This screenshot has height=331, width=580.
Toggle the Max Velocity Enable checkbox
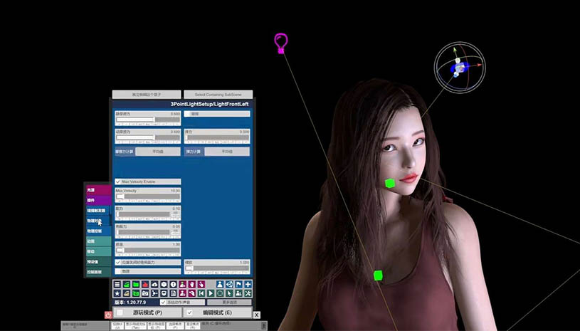point(118,182)
